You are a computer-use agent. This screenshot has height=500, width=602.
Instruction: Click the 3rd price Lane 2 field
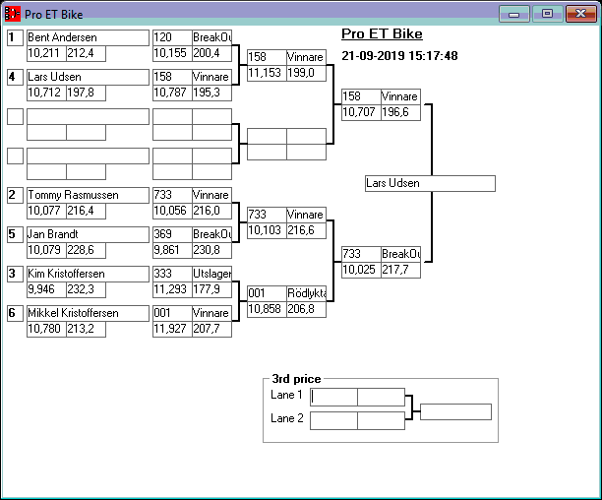click(333, 420)
